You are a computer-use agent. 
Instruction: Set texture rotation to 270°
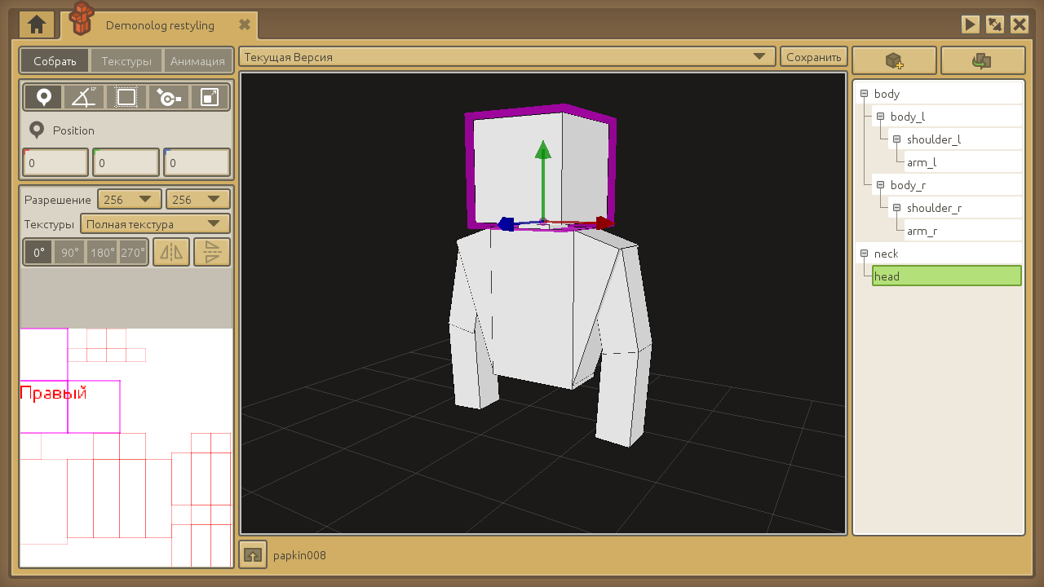(133, 253)
